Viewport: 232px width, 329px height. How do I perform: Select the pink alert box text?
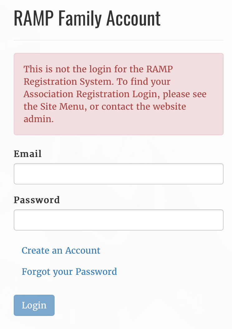click(115, 94)
